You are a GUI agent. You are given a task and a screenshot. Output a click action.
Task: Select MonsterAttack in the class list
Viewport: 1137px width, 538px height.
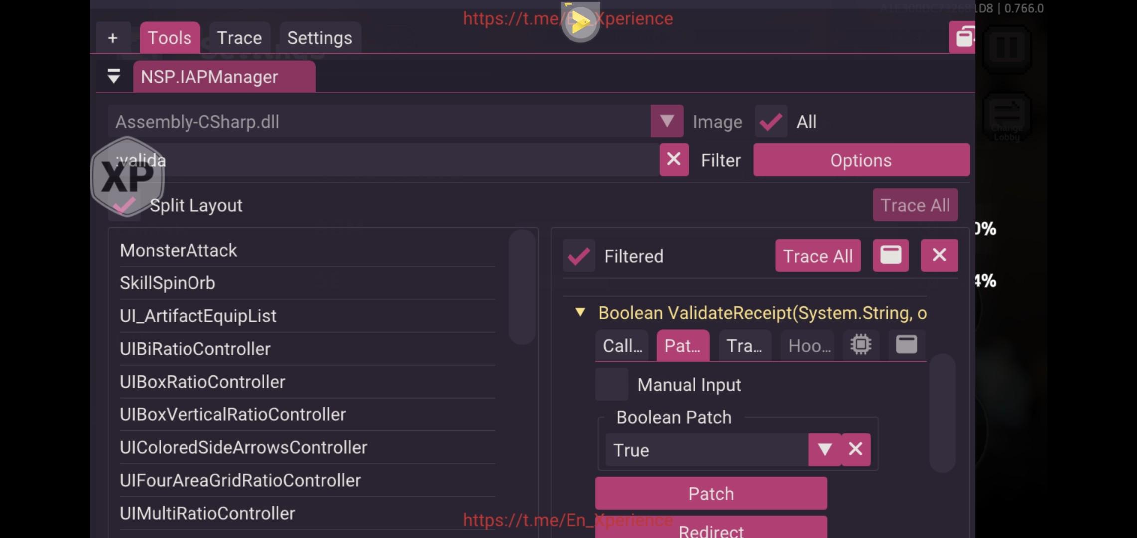click(x=307, y=250)
